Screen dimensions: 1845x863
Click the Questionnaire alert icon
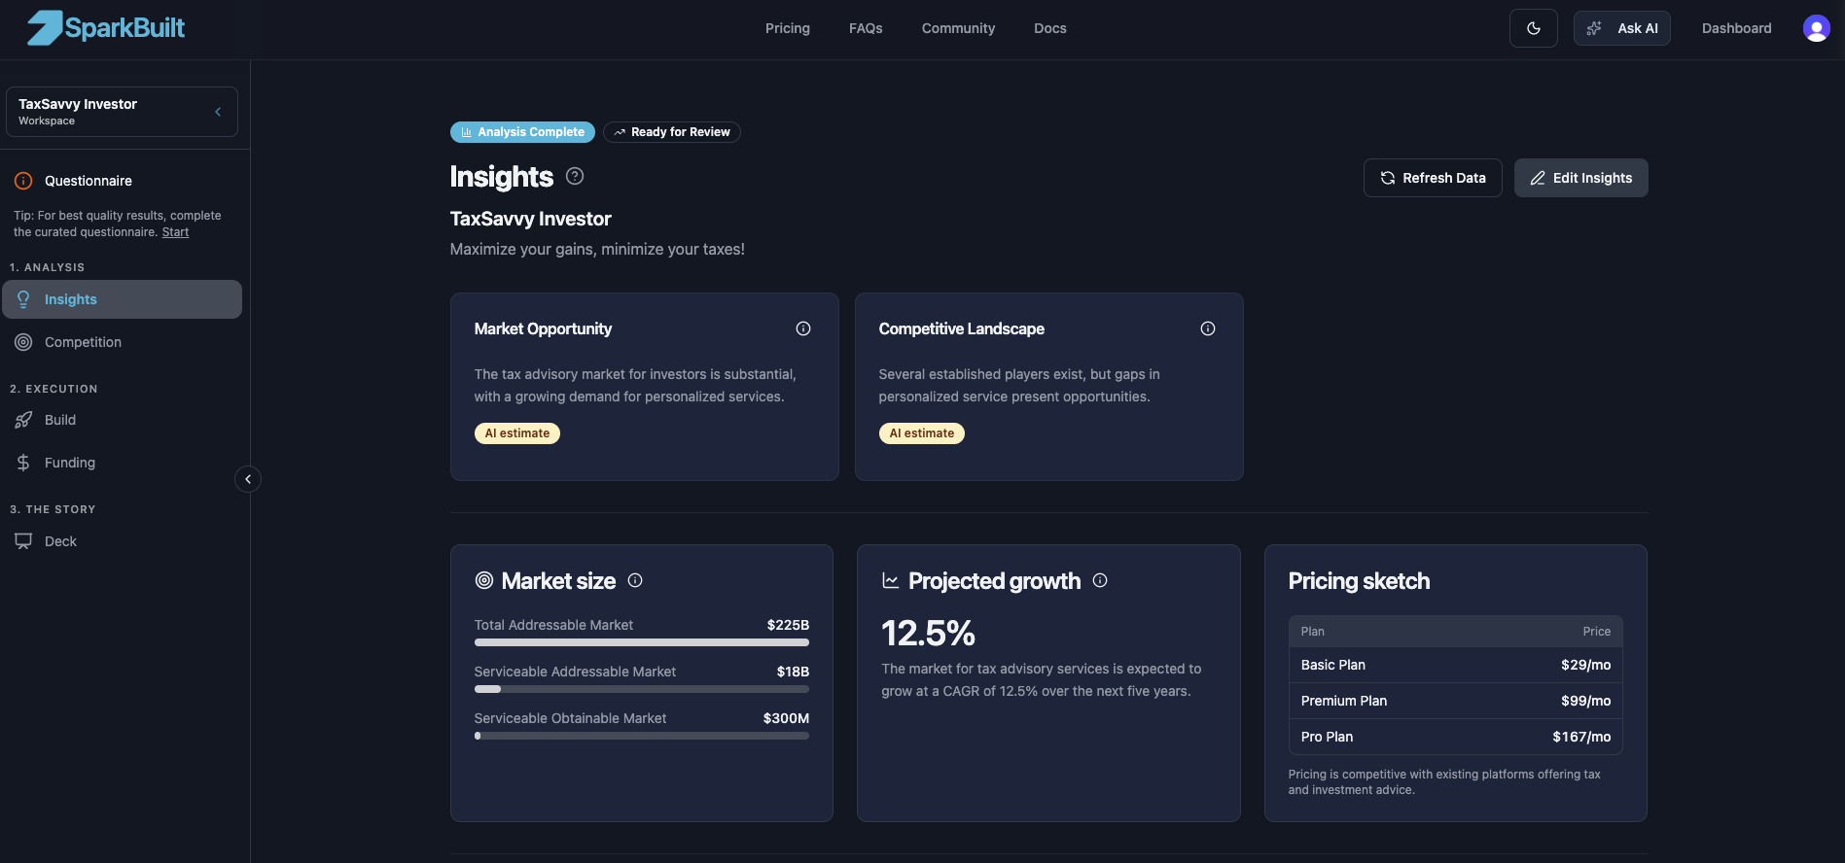(21, 181)
